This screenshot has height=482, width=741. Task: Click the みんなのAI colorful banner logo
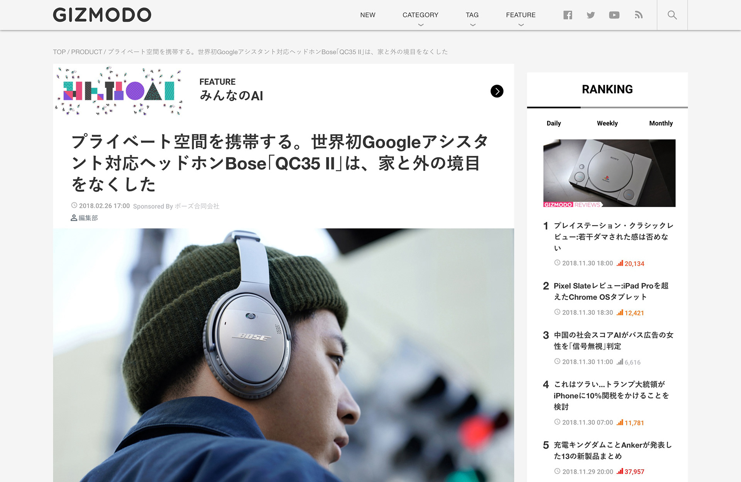pos(118,91)
